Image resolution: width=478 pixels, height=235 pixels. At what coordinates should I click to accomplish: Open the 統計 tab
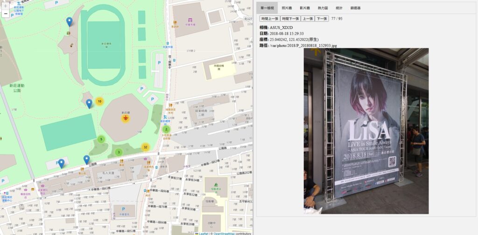(339, 8)
